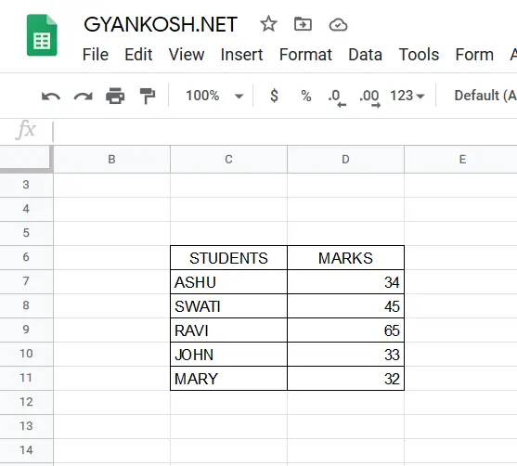Click the Google Sheets home icon
The image size is (517, 466).
(x=42, y=35)
